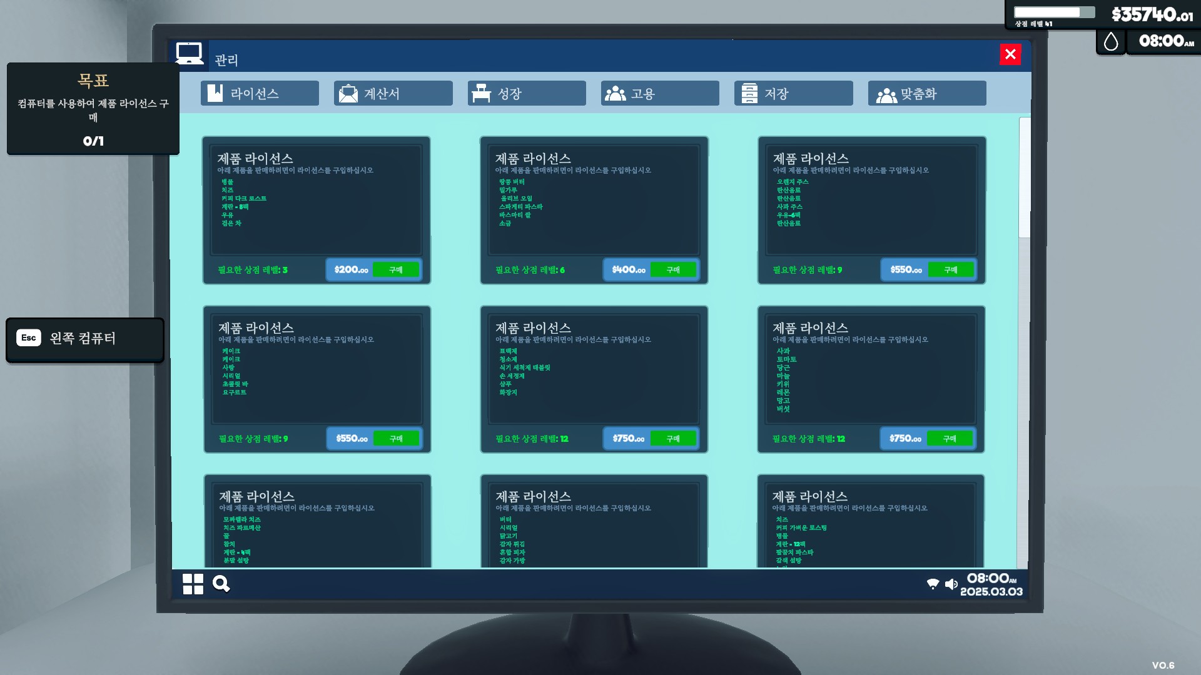The height and width of the screenshot is (675, 1201).
Task: Click 손 세정제 in the cleaning card
Action: click(x=512, y=376)
